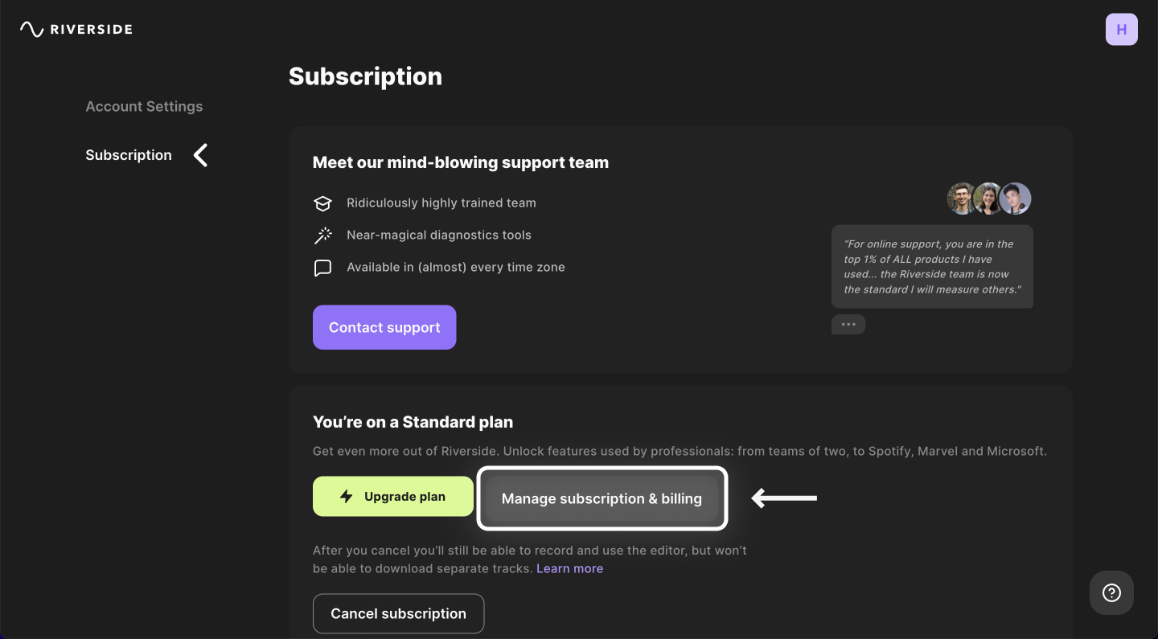Click the middle support team member photo
The height and width of the screenshot is (639, 1158).
(x=988, y=199)
